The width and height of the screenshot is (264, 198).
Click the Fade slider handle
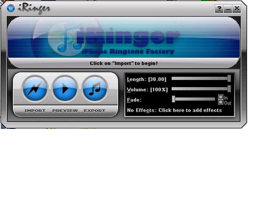174,99
